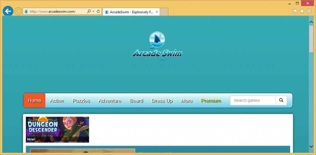Click the address bar search magnifier icon
This screenshot has width=316, height=155.
click(x=89, y=11)
